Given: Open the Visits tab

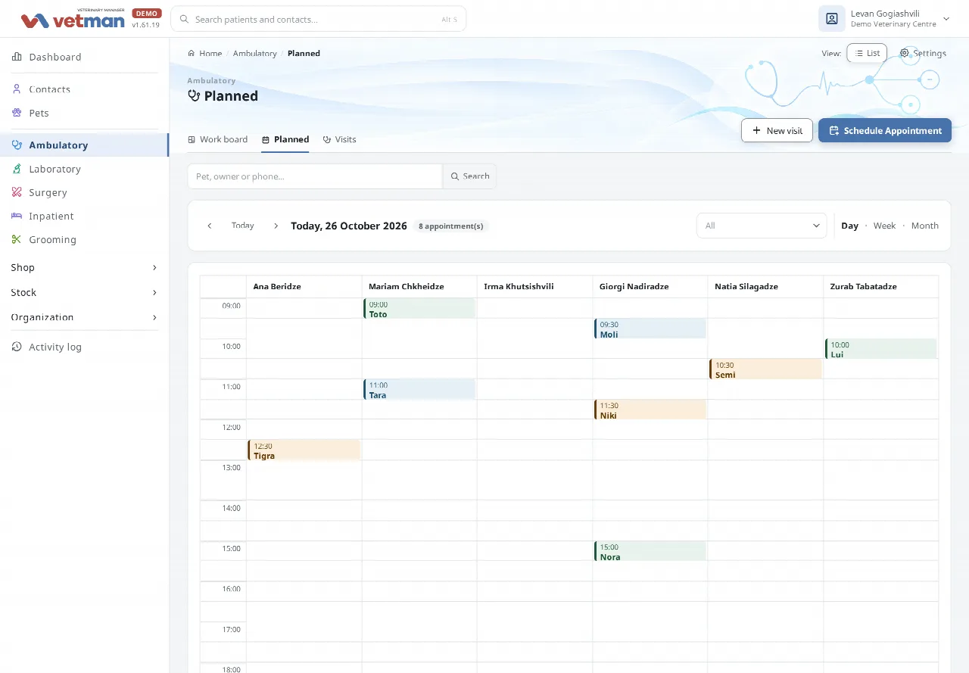Looking at the screenshot, I should point(339,139).
